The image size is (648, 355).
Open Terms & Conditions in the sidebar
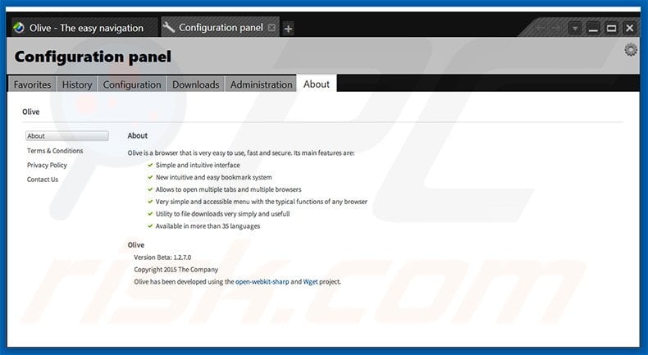click(x=55, y=151)
